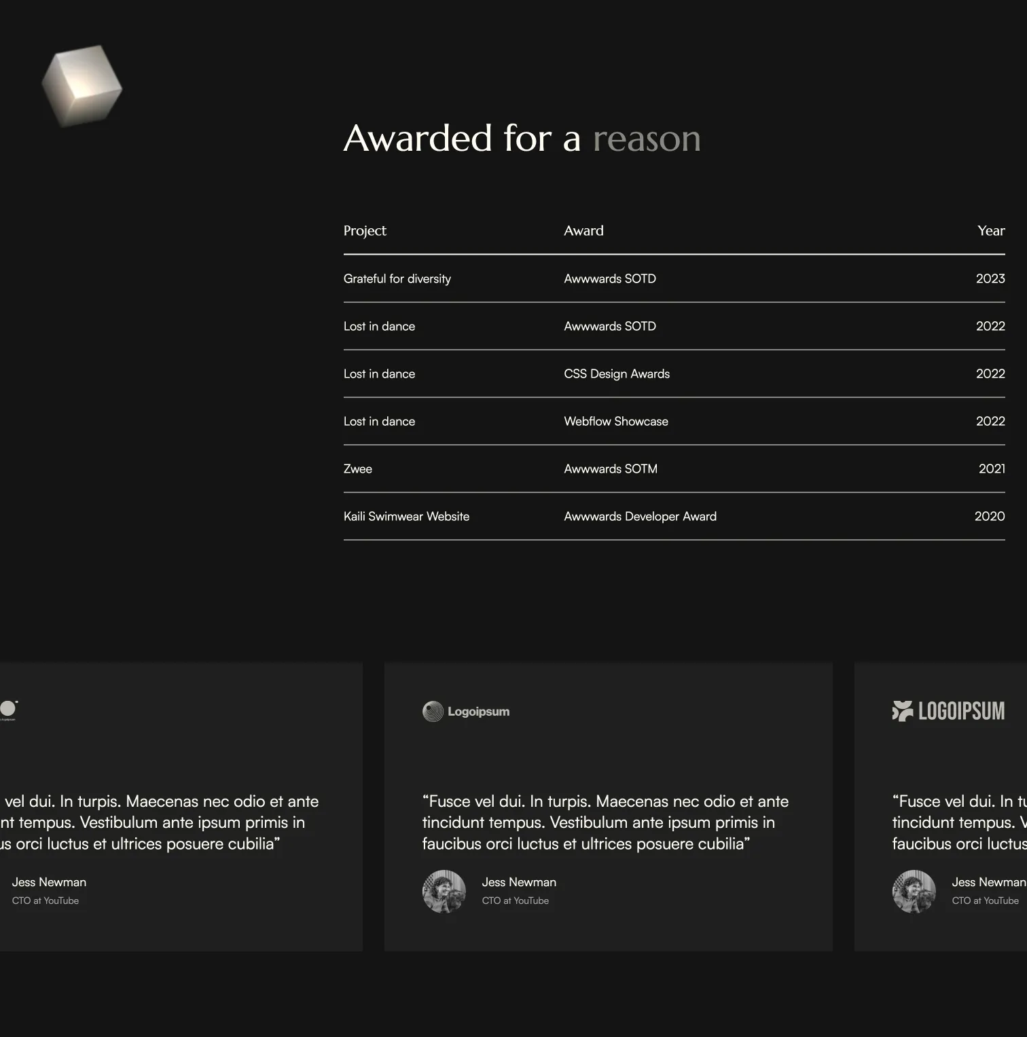Click 'Lost in dance' in CSS Design Awards row
The image size is (1027, 1037).
click(x=379, y=374)
